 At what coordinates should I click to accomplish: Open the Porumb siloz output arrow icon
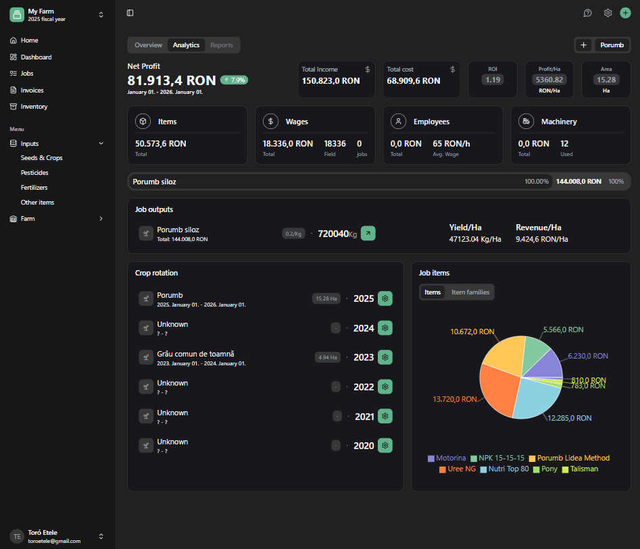tap(368, 234)
